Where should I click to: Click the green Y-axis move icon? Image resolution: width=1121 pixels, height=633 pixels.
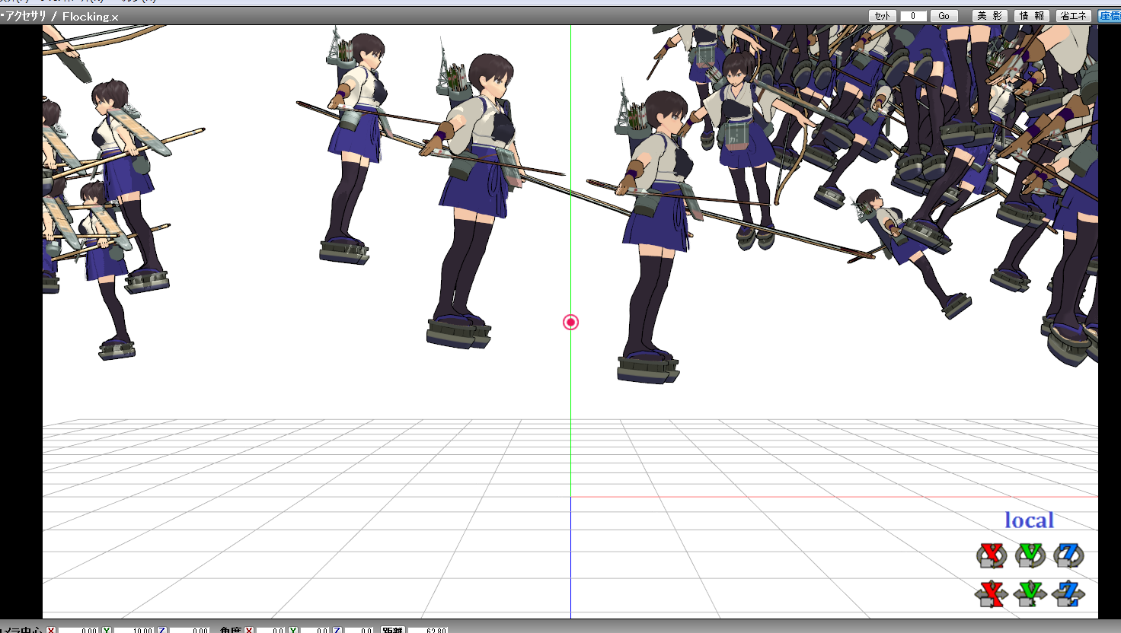tap(1030, 593)
